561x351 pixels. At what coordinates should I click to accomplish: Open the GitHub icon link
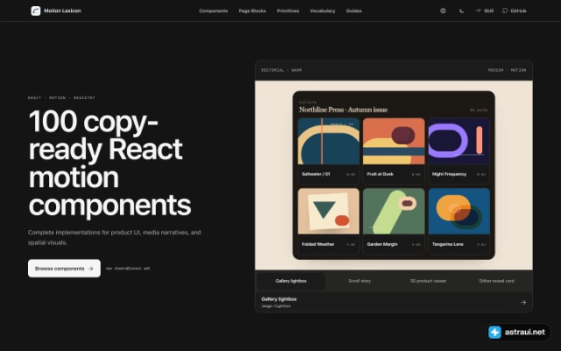point(515,11)
